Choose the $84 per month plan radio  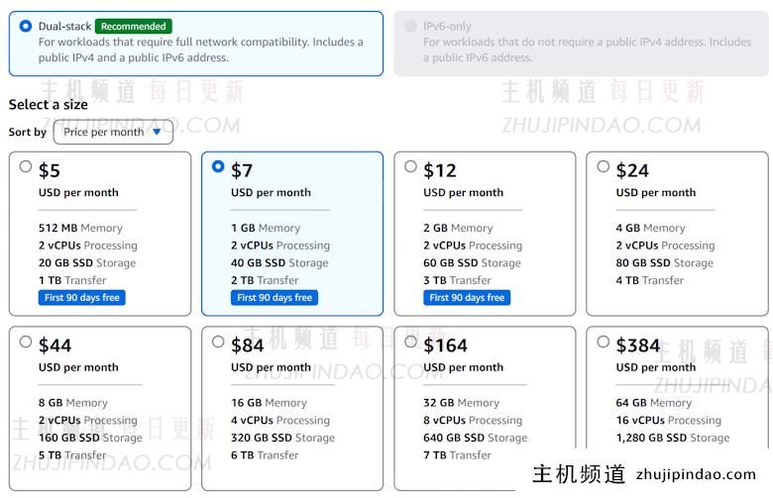coord(218,342)
